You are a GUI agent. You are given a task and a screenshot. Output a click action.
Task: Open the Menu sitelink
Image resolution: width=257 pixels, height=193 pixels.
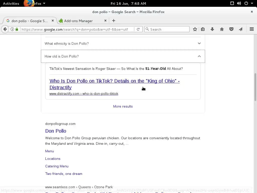click(x=49, y=151)
